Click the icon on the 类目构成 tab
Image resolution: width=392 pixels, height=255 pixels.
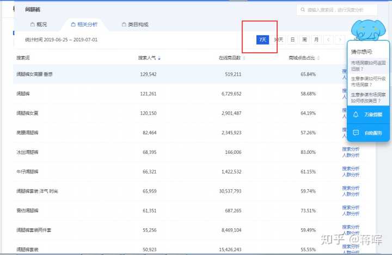click(x=124, y=25)
